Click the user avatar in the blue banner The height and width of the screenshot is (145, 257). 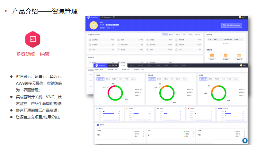[x=93, y=25]
